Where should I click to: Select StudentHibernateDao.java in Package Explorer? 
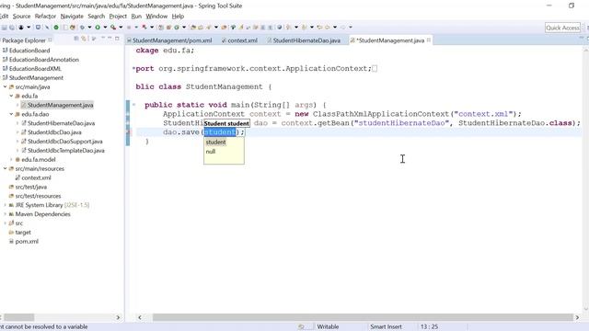point(61,123)
